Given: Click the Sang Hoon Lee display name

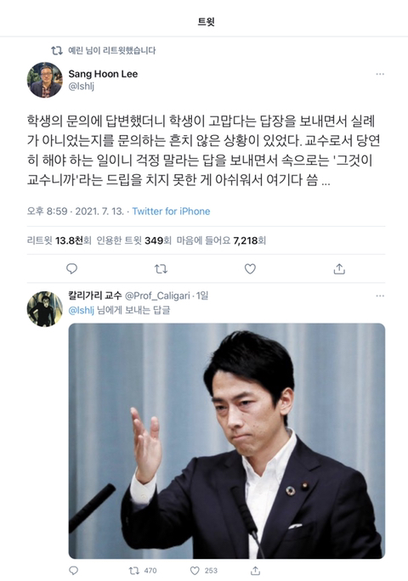Looking at the screenshot, I should [103, 74].
